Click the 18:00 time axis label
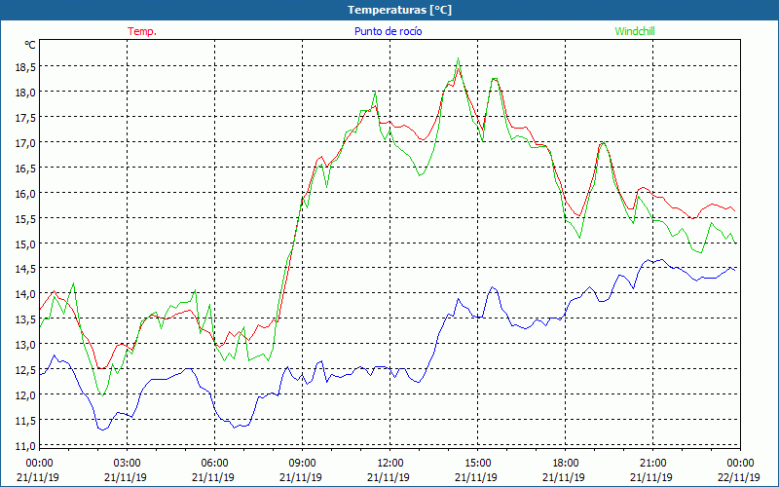 pyautogui.click(x=566, y=464)
